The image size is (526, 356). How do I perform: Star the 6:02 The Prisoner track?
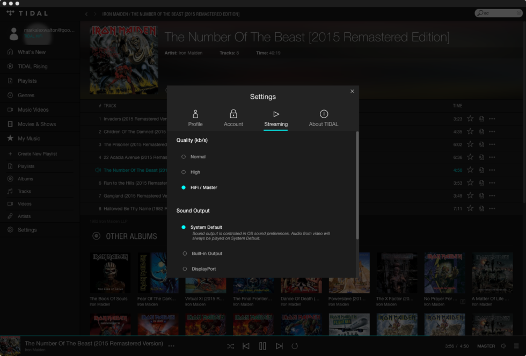coord(470,144)
